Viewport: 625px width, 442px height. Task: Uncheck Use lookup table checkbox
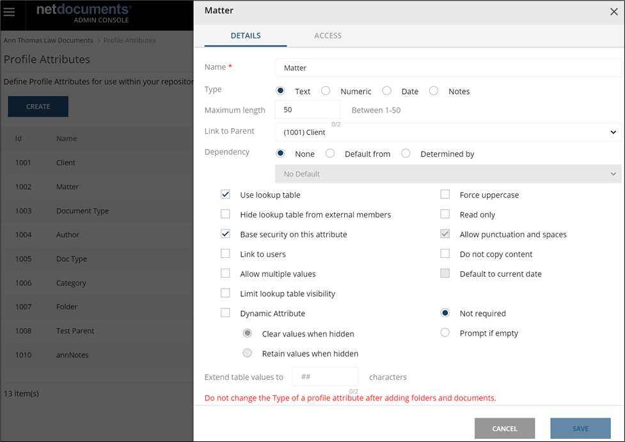pos(225,194)
